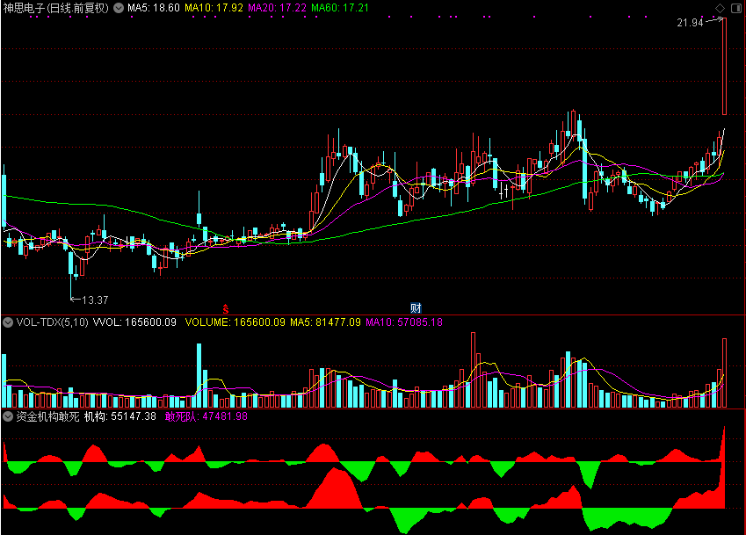Click the 13.37 low price label
This screenshot has height=535, width=746.
95,300
